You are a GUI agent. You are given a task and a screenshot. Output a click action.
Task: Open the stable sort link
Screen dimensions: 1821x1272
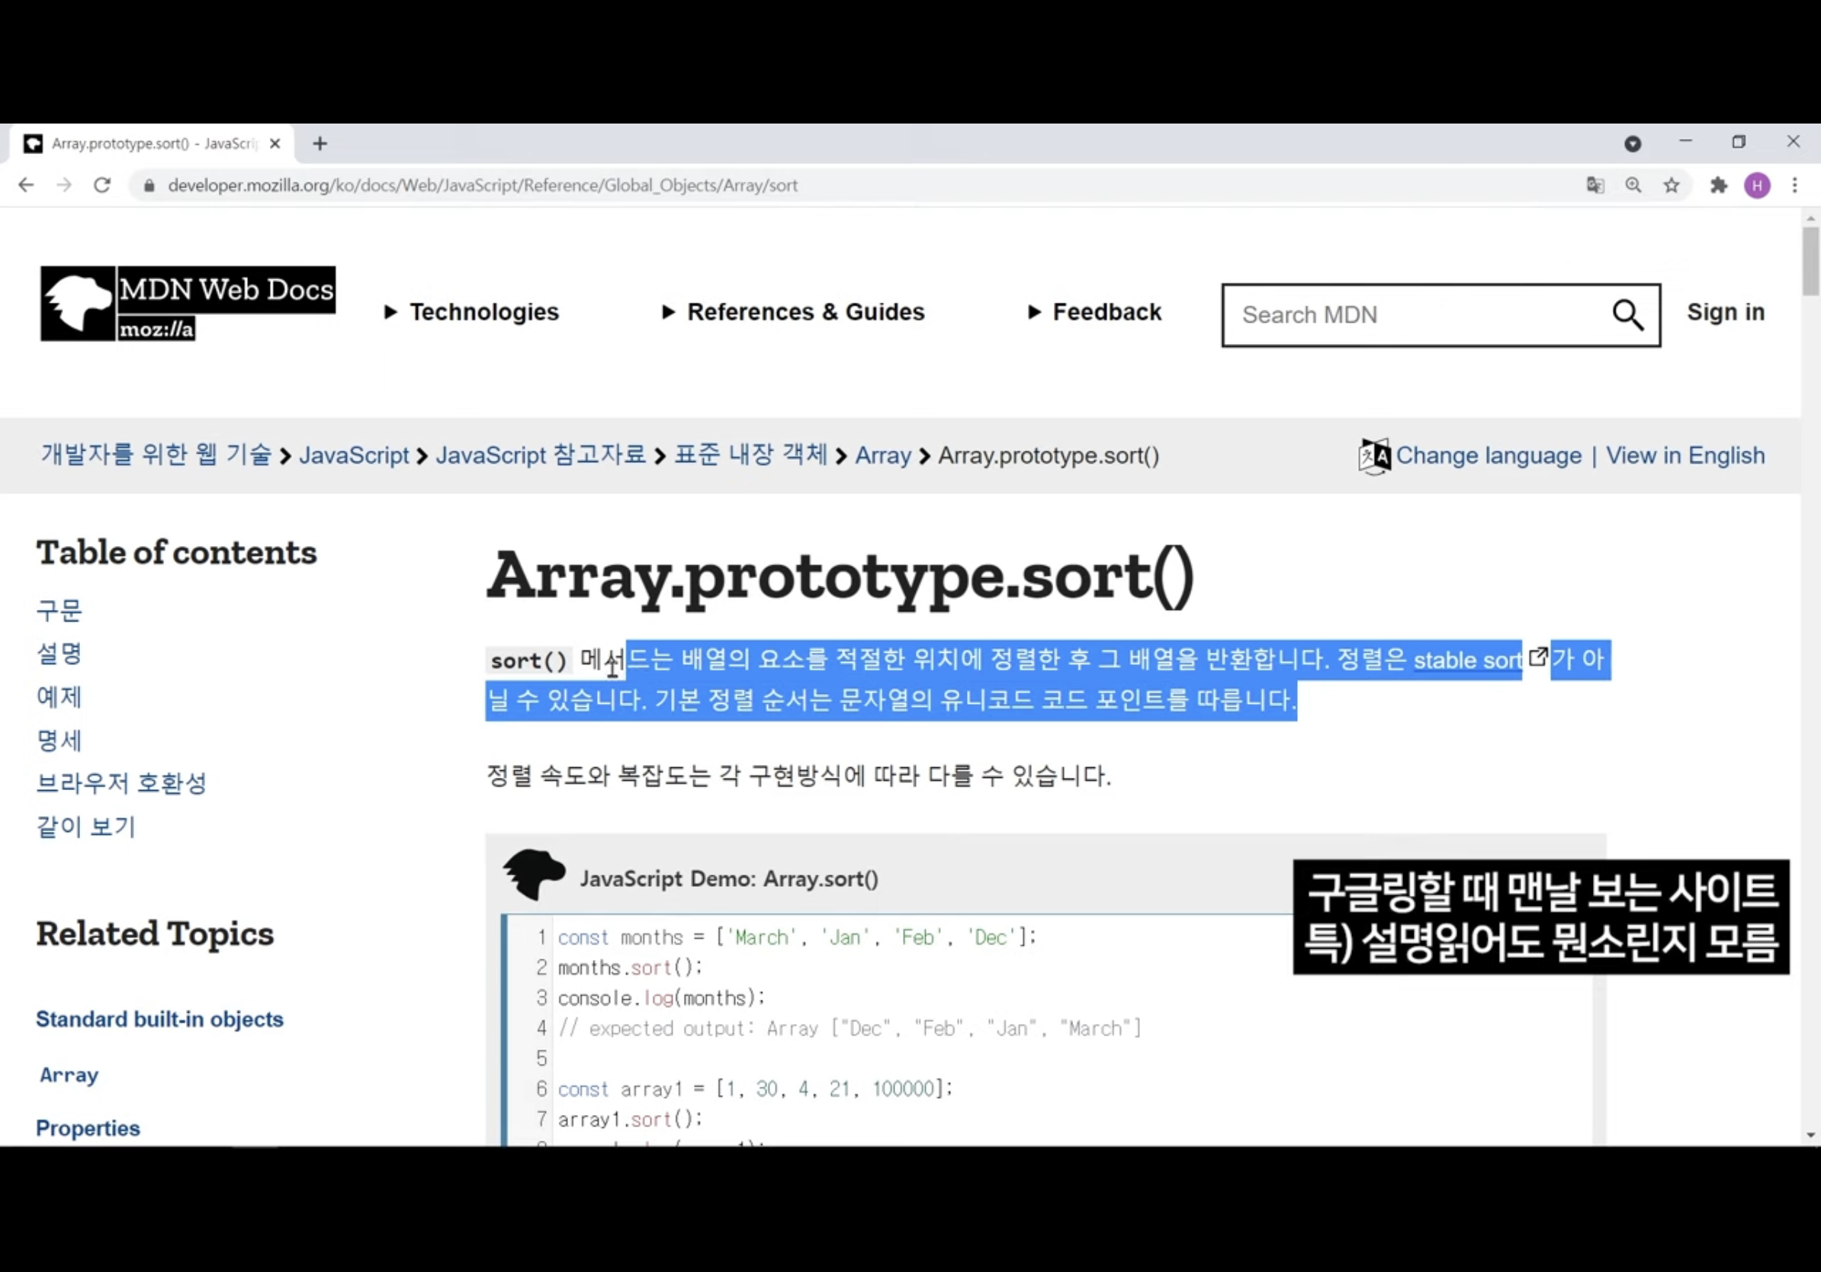click(x=1467, y=660)
